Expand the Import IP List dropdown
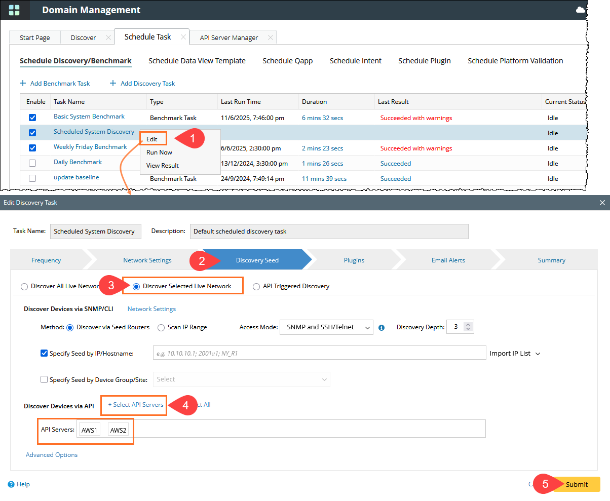The width and height of the screenshot is (610, 501). click(x=514, y=354)
